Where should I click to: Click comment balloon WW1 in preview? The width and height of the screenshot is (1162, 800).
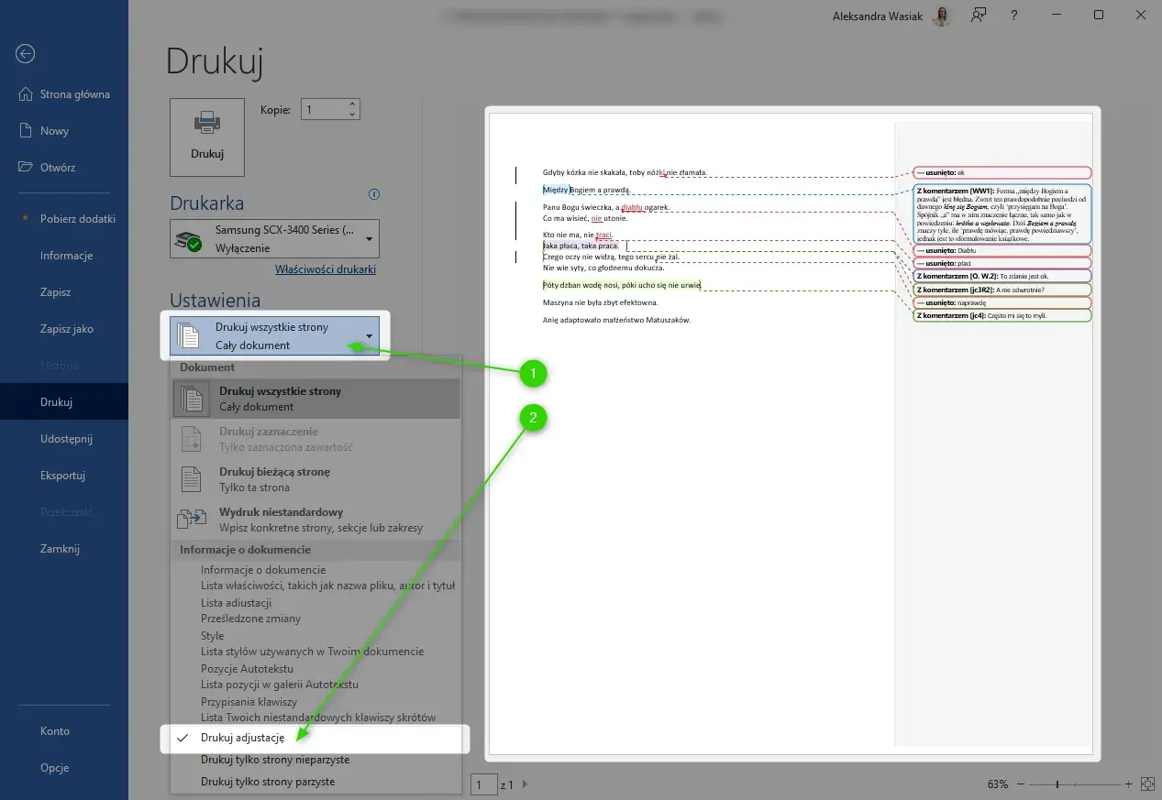pyautogui.click(x=1002, y=214)
